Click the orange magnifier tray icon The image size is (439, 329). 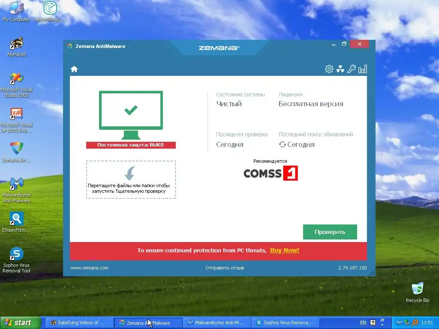415,323
